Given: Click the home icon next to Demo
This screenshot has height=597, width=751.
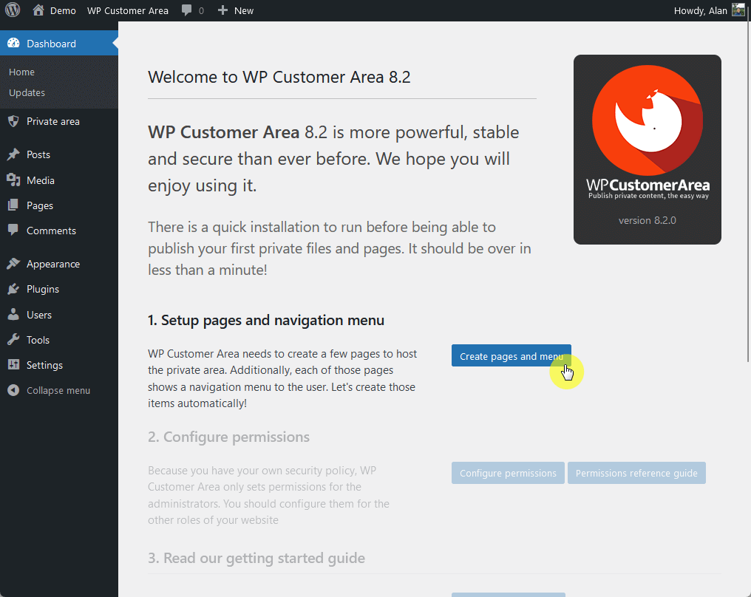Looking at the screenshot, I should (x=38, y=10).
